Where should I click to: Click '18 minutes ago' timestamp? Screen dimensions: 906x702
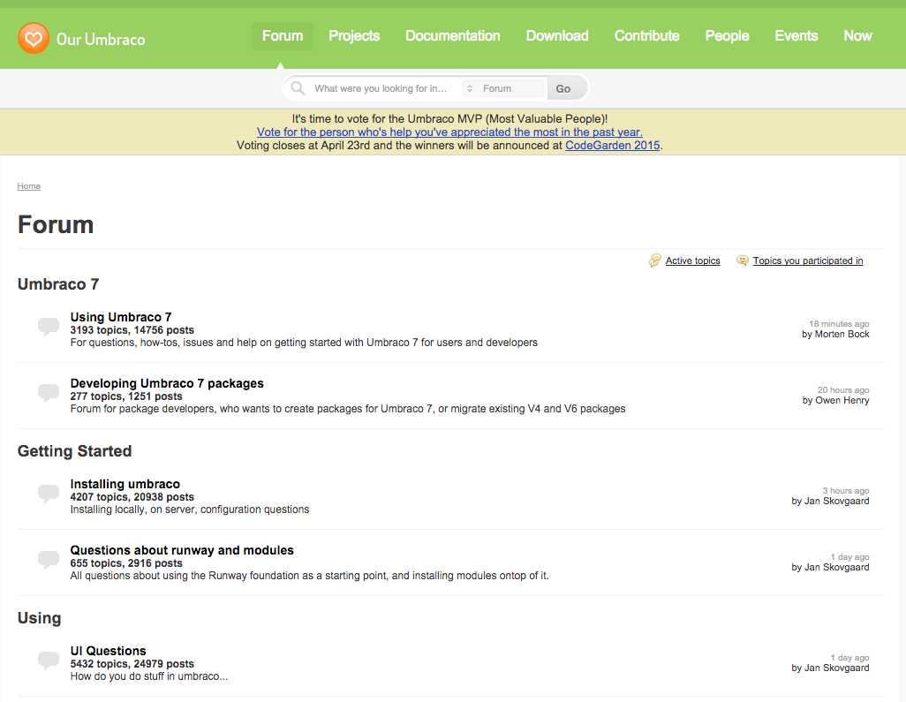(x=839, y=323)
